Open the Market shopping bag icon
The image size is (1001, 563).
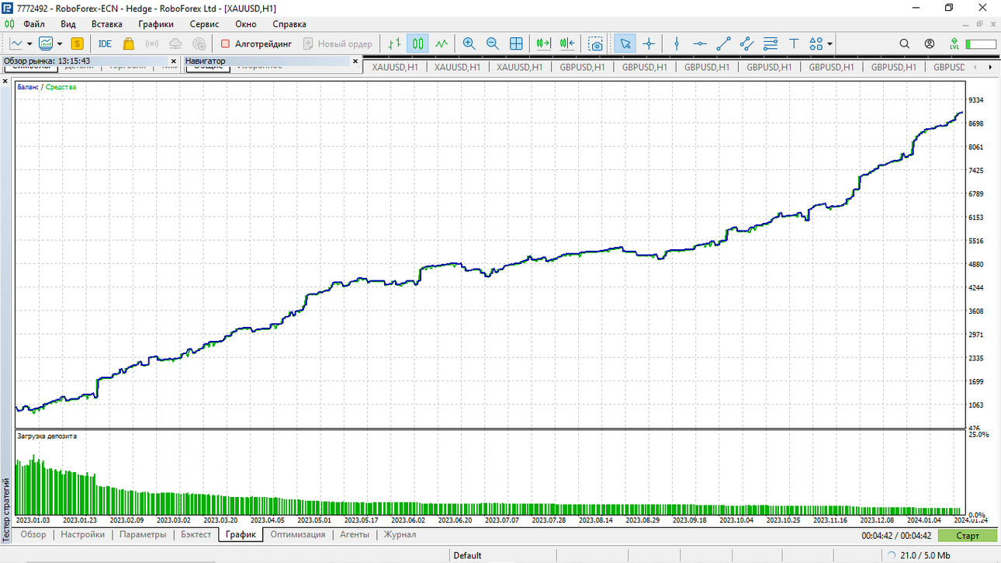[x=129, y=43]
